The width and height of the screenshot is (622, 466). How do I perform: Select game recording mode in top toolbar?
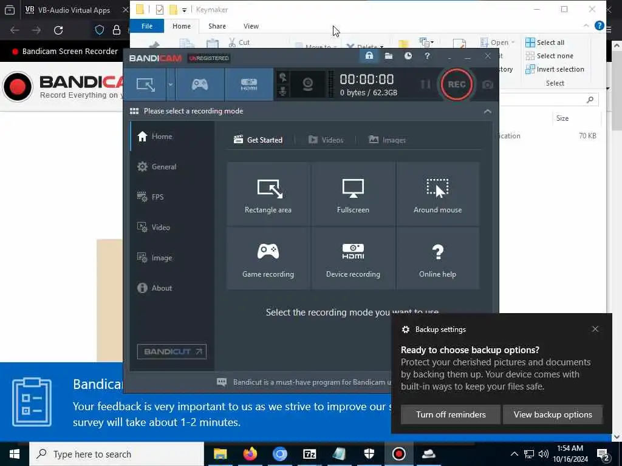click(200, 84)
